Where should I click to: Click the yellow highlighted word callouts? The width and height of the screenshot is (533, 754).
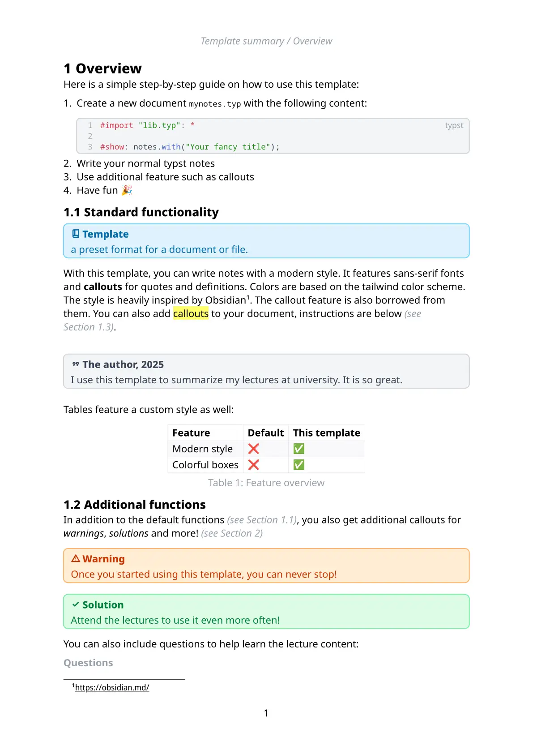click(191, 313)
